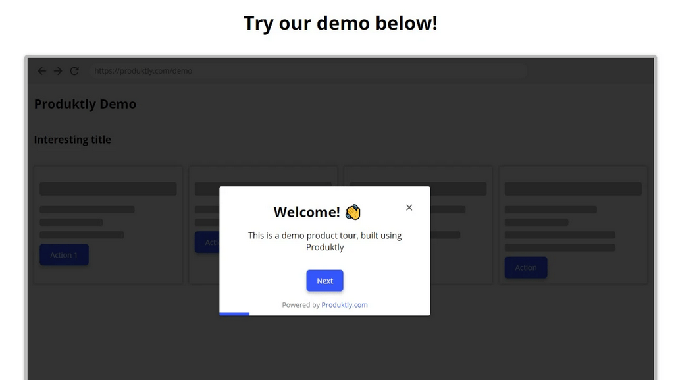This screenshot has height=380, width=674.
Task: Click the partially hidden second card button
Action: point(207,242)
